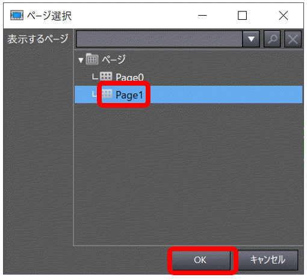Click the magnifier search icon

tap(272, 39)
